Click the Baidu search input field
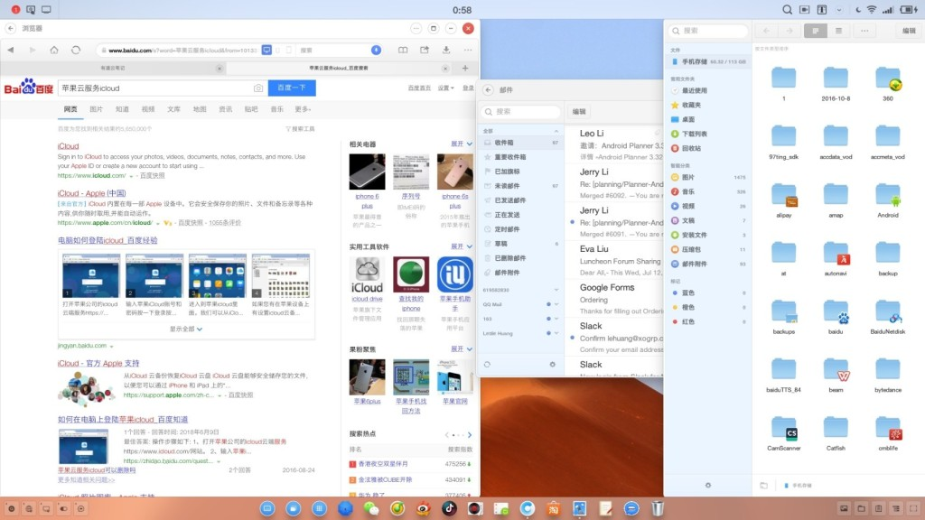Image resolution: width=925 pixels, height=520 pixels. point(154,88)
